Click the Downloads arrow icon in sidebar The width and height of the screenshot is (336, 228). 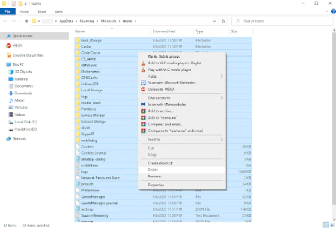(x=11, y=93)
